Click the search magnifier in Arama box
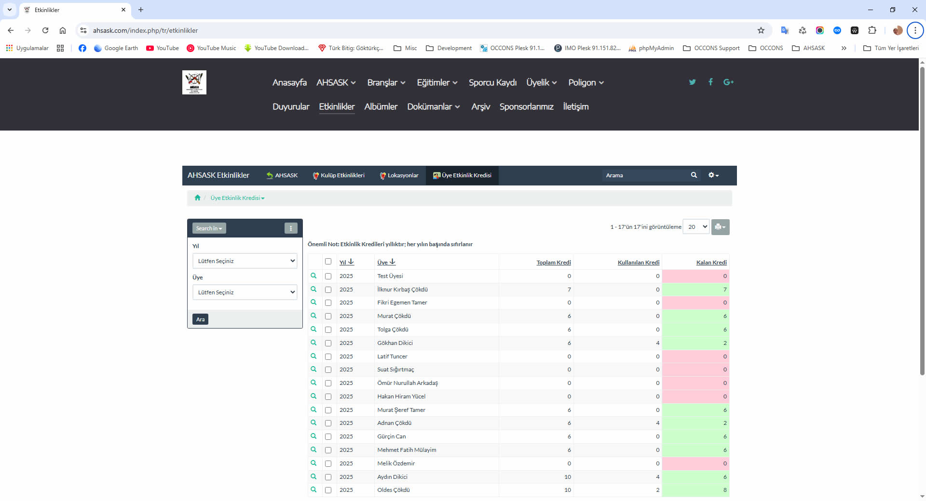926x501 pixels. click(694, 175)
